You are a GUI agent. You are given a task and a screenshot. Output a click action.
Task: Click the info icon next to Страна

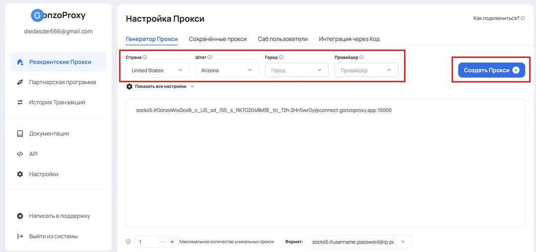[145, 58]
